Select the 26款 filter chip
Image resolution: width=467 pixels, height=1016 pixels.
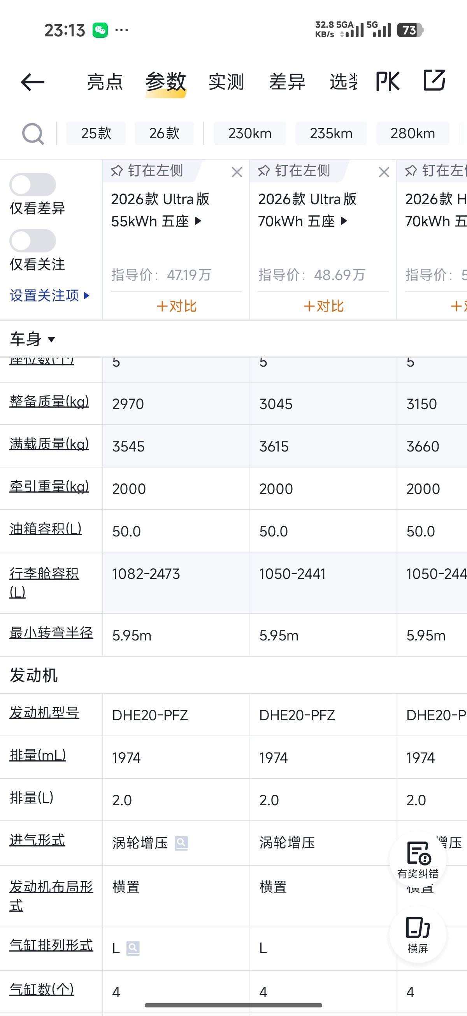164,133
